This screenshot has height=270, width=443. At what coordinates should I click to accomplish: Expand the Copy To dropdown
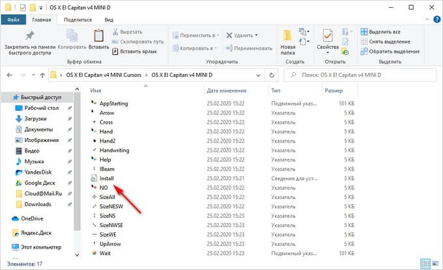point(195,47)
